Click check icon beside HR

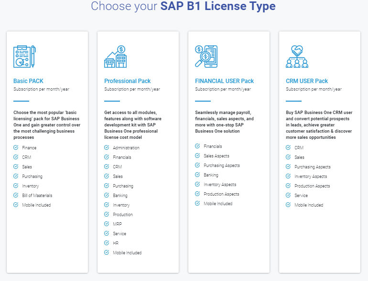(x=107, y=243)
